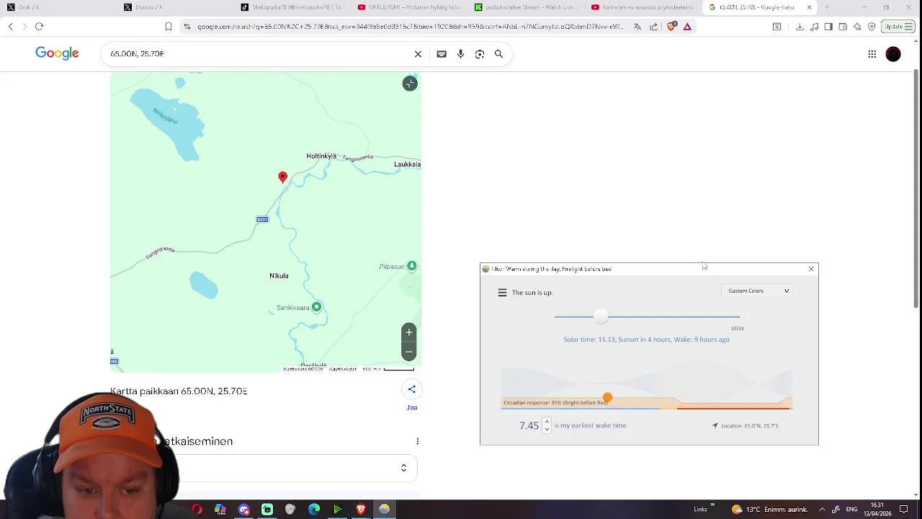Open Microsoft Edge from the taskbar

(x=314, y=510)
